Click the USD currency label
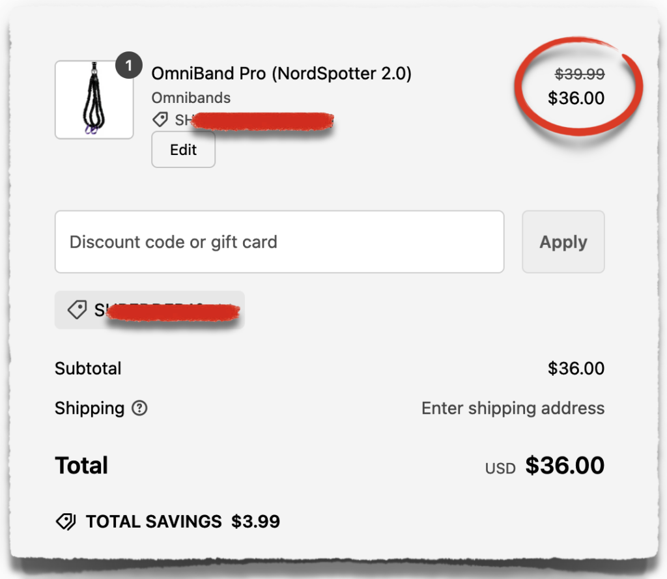667x579 pixels. (x=500, y=467)
